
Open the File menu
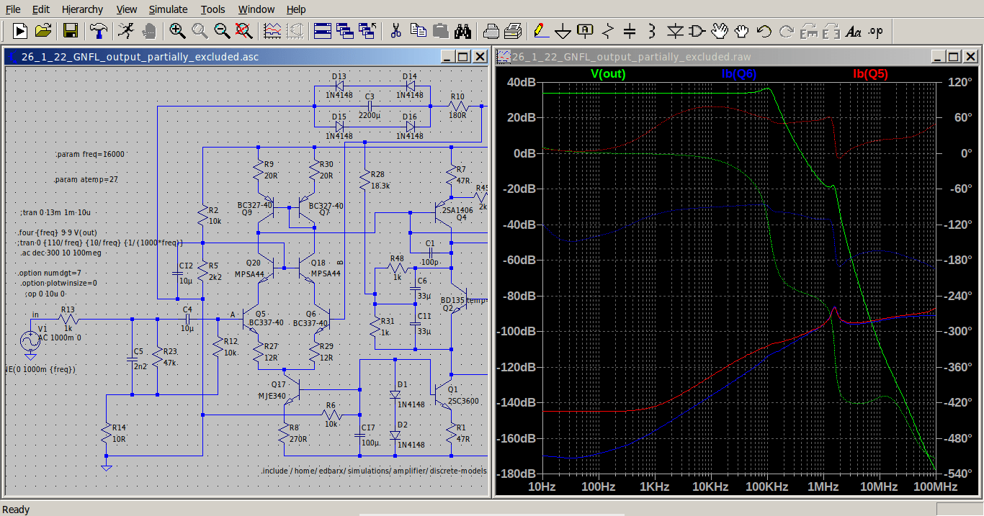[13, 9]
